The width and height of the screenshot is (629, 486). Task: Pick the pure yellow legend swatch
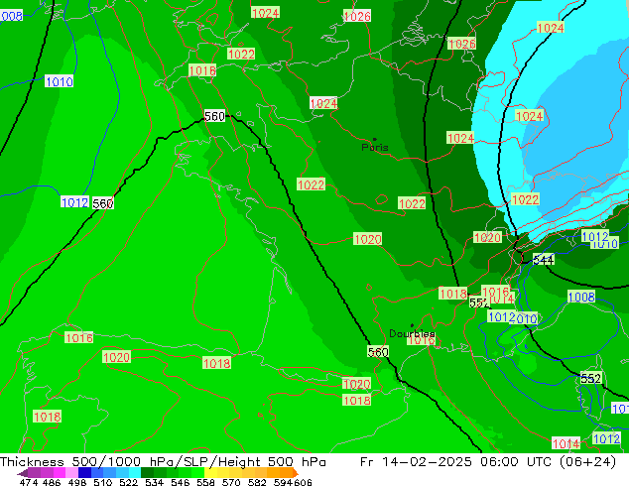point(210,472)
